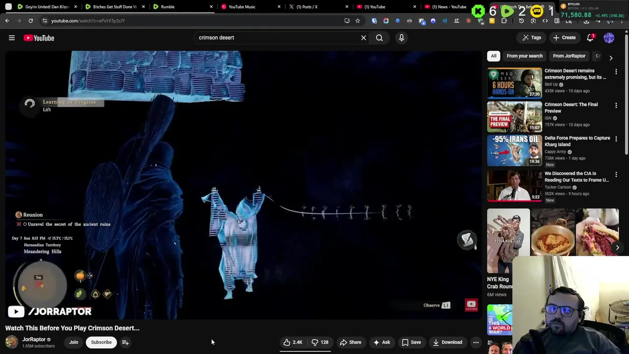Open the account avatar menu
The image size is (629, 354).
(x=609, y=38)
